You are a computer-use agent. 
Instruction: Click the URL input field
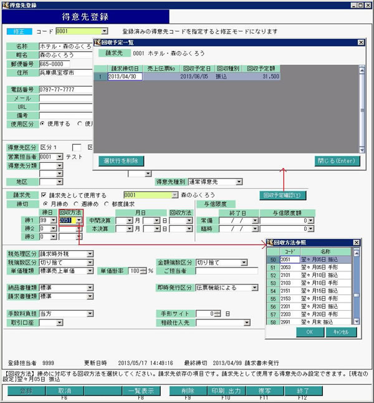65,107
